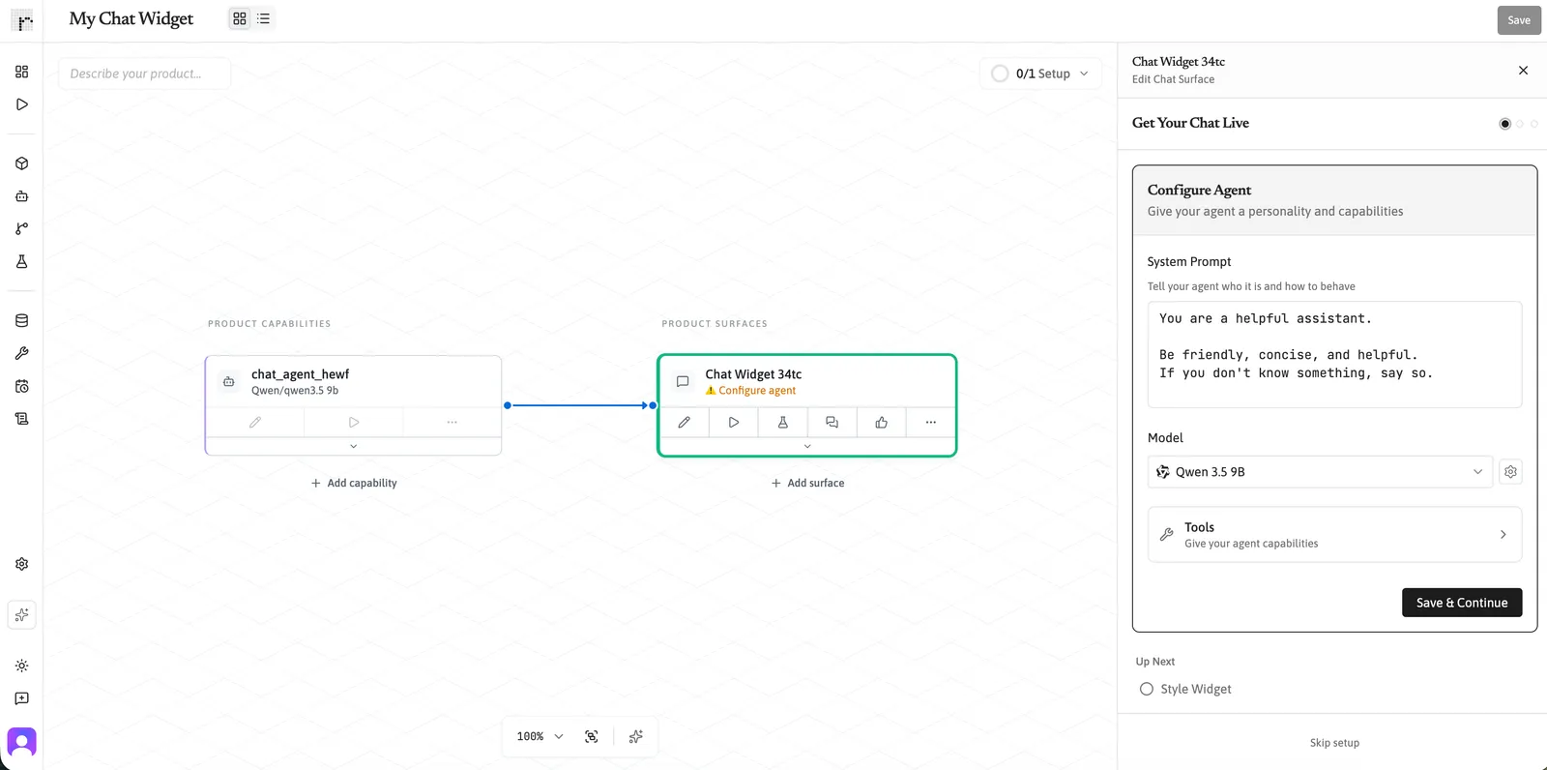Open the feedback message icon in left sidebar
This screenshot has width=1547, height=770.
[21, 698]
